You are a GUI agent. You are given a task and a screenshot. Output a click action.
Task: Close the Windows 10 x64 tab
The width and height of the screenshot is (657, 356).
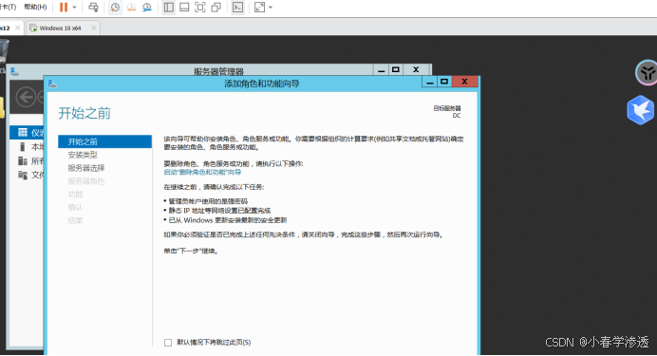point(93,28)
